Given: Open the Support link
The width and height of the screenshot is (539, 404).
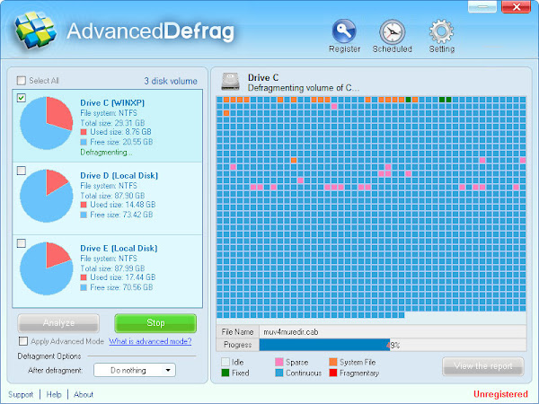Looking at the screenshot, I should click(21, 394).
